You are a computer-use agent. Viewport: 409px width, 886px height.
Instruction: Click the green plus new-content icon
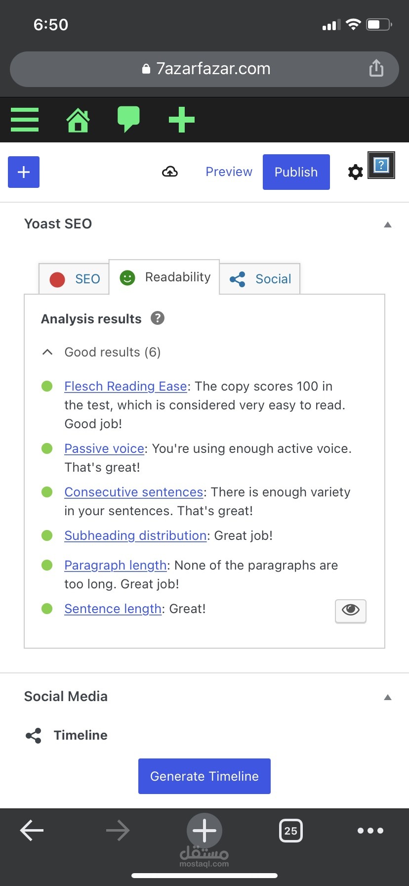click(x=182, y=120)
